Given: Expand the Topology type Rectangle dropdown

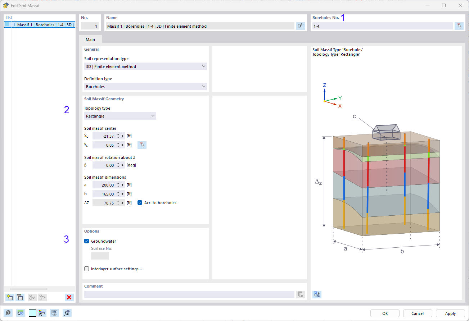Looking at the screenshot, I should 120,116.
